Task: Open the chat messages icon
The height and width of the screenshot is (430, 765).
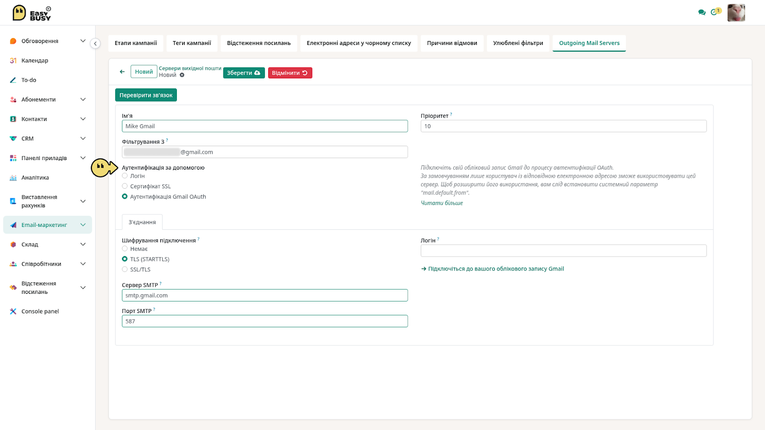Action: coord(701,12)
